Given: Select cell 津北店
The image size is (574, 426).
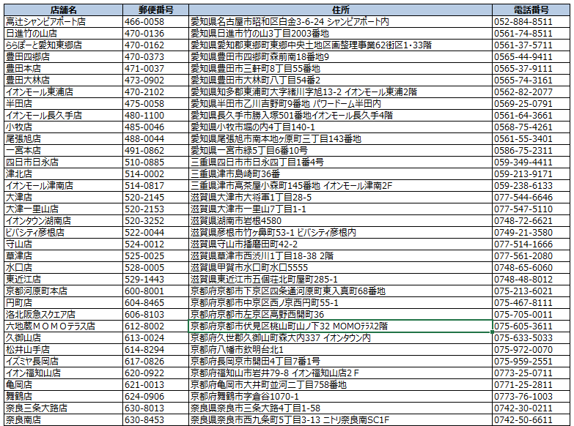Looking at the screenshot, I should point(63,173).
